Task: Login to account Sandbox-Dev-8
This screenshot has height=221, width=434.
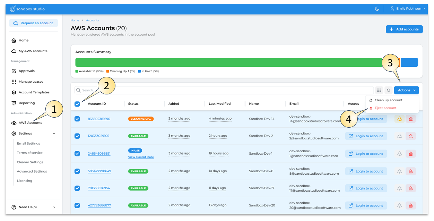Action: (366, 172)
